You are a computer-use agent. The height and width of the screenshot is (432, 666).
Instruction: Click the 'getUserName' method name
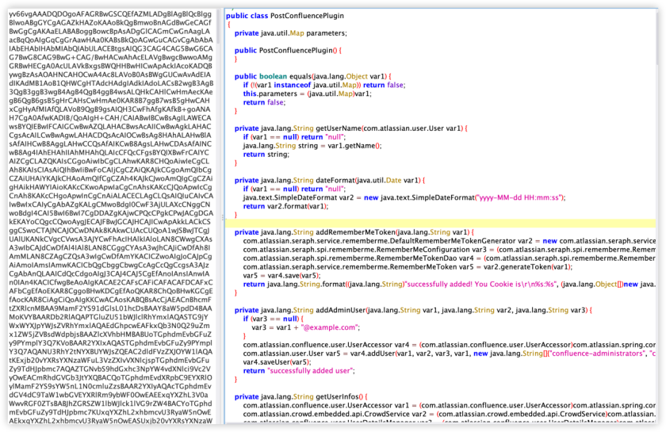click(338, 128)
